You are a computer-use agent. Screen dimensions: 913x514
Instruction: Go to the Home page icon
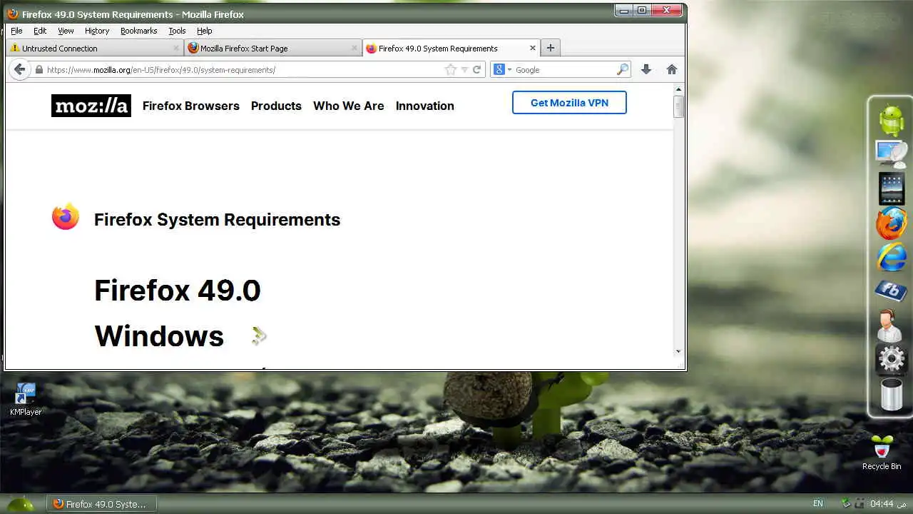click(x=671, y=69)
